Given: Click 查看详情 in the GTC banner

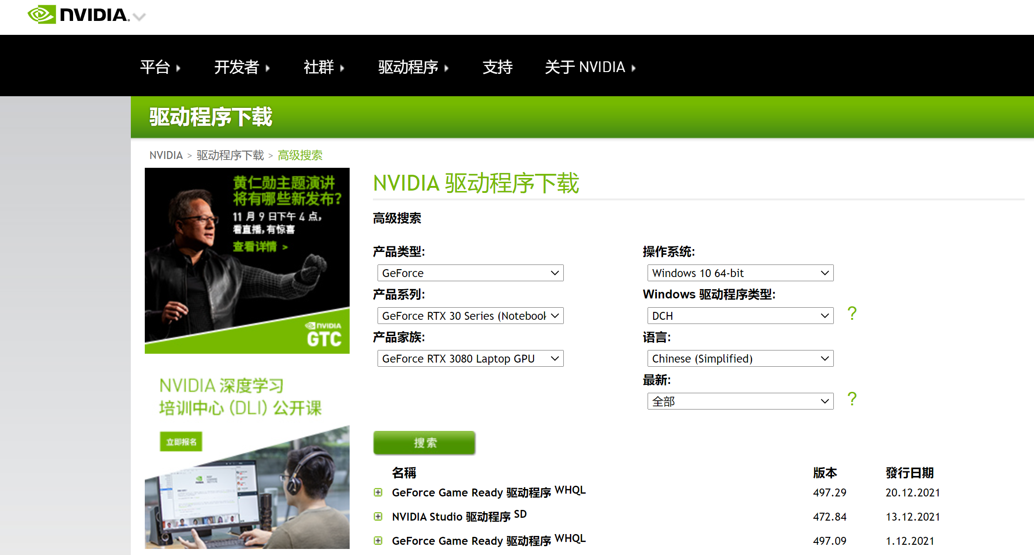Looking at the screenshot, I should (x=260, y=246).
